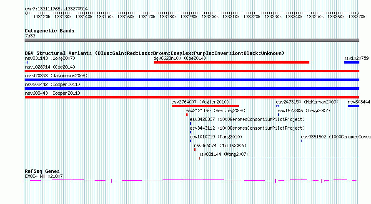This screenshot has width=371, height=204.
Task: Click the nsv470393 (Jakobsson2008) label
Action: (x=56, y=76)
